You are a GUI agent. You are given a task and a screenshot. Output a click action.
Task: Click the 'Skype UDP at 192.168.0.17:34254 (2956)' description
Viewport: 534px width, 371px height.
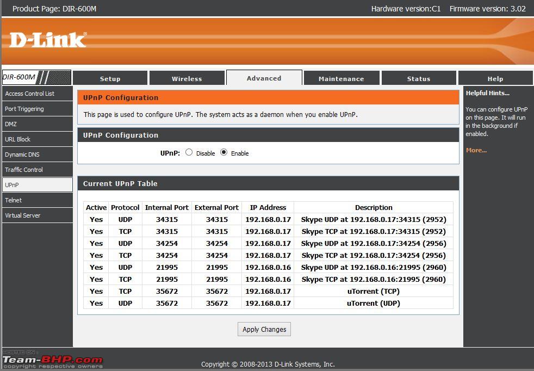pos(374,243)
